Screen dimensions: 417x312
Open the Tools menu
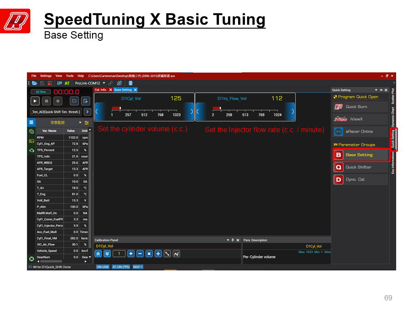pos(69,75)
